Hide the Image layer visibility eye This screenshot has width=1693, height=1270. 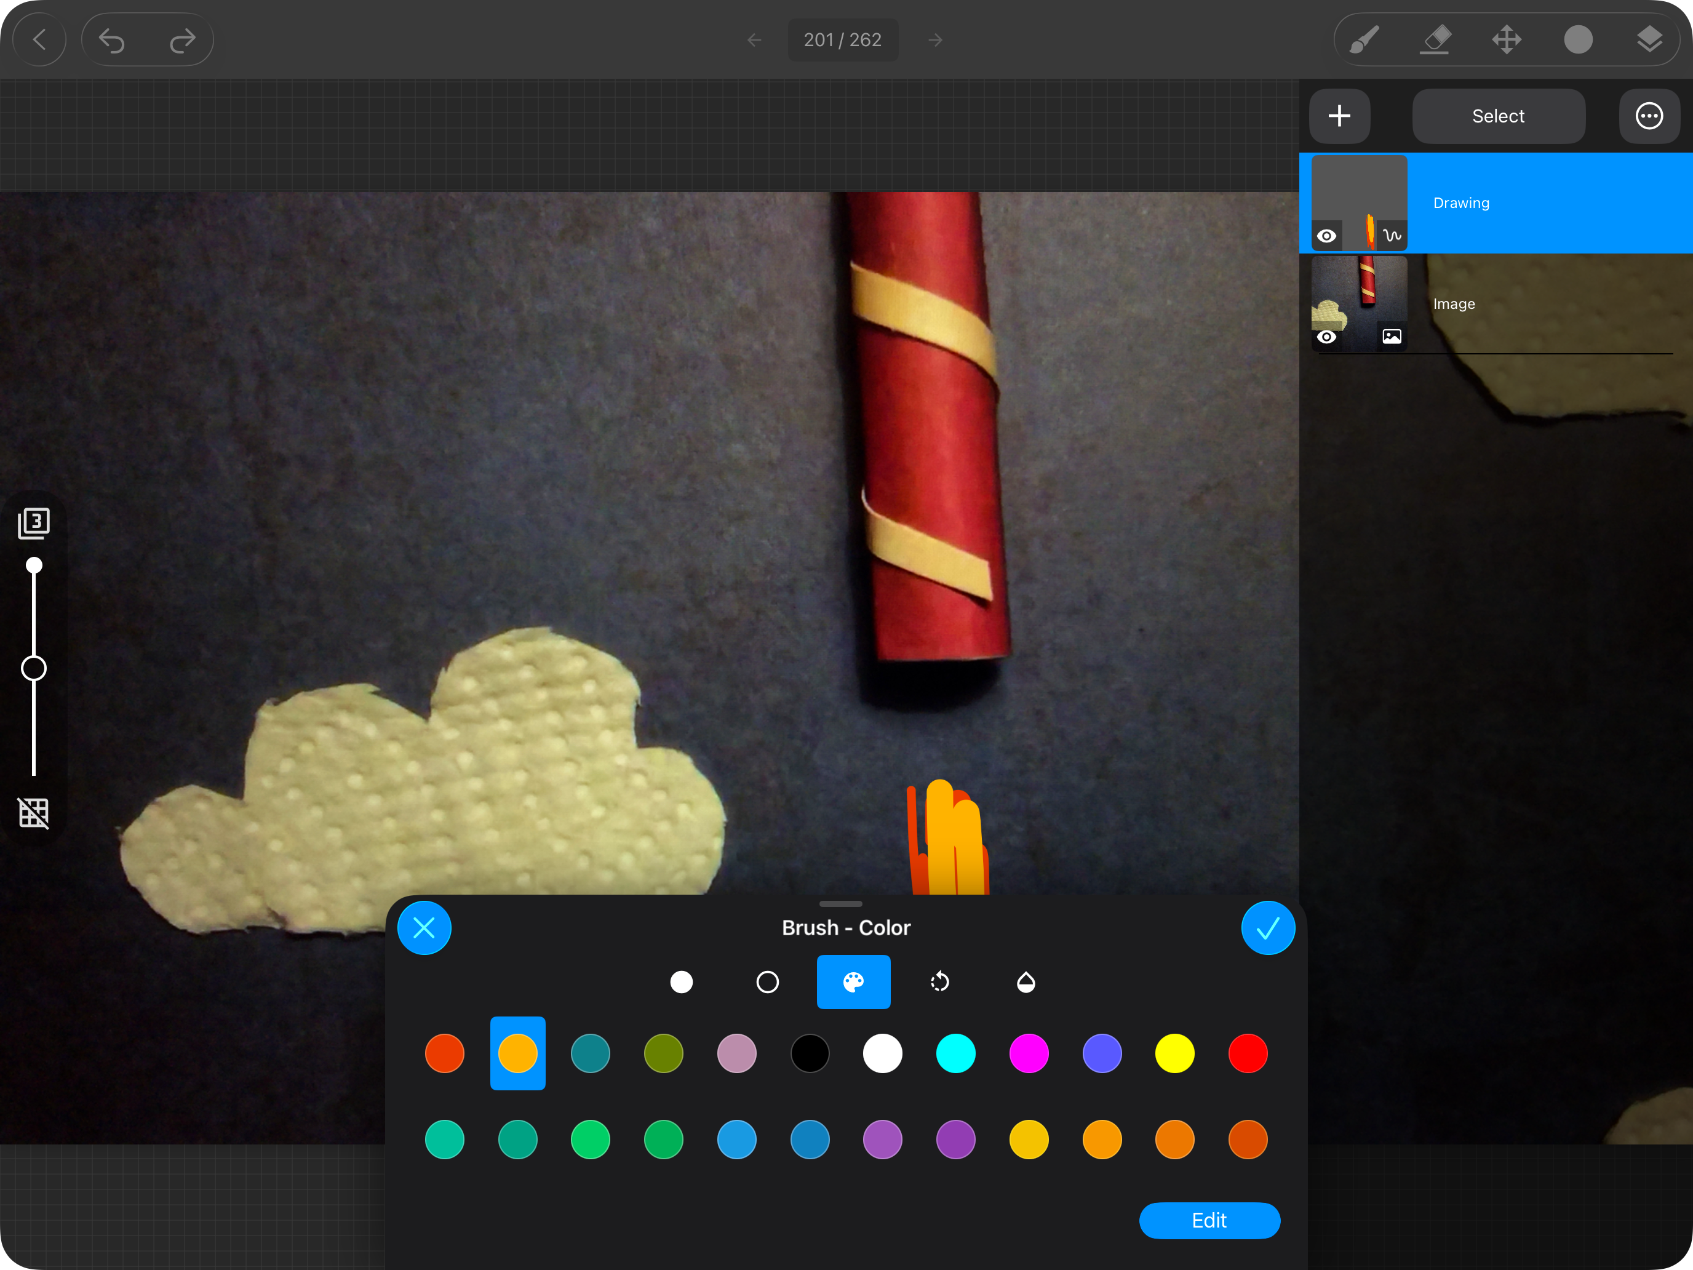(1326, 337)
